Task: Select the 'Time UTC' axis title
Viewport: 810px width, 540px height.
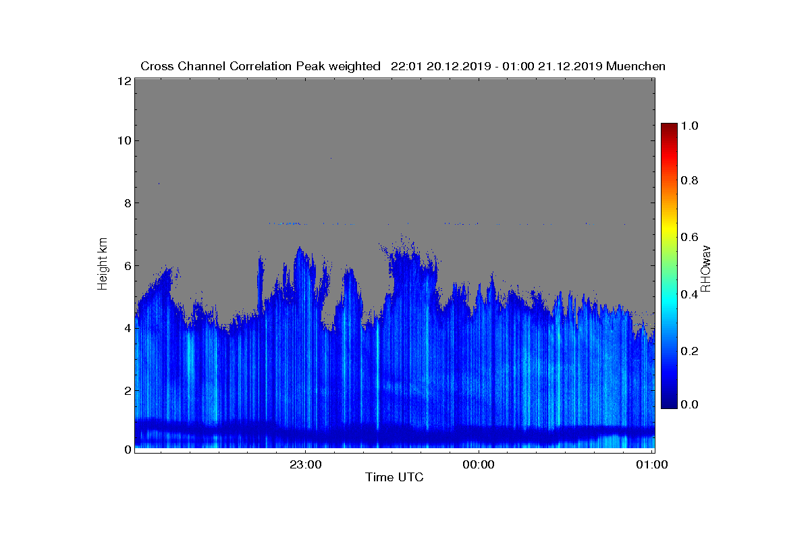Action: coord(395,477)
